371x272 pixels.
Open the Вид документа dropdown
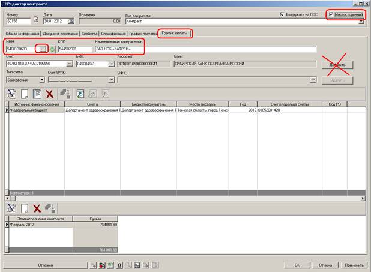click(361, 21)
